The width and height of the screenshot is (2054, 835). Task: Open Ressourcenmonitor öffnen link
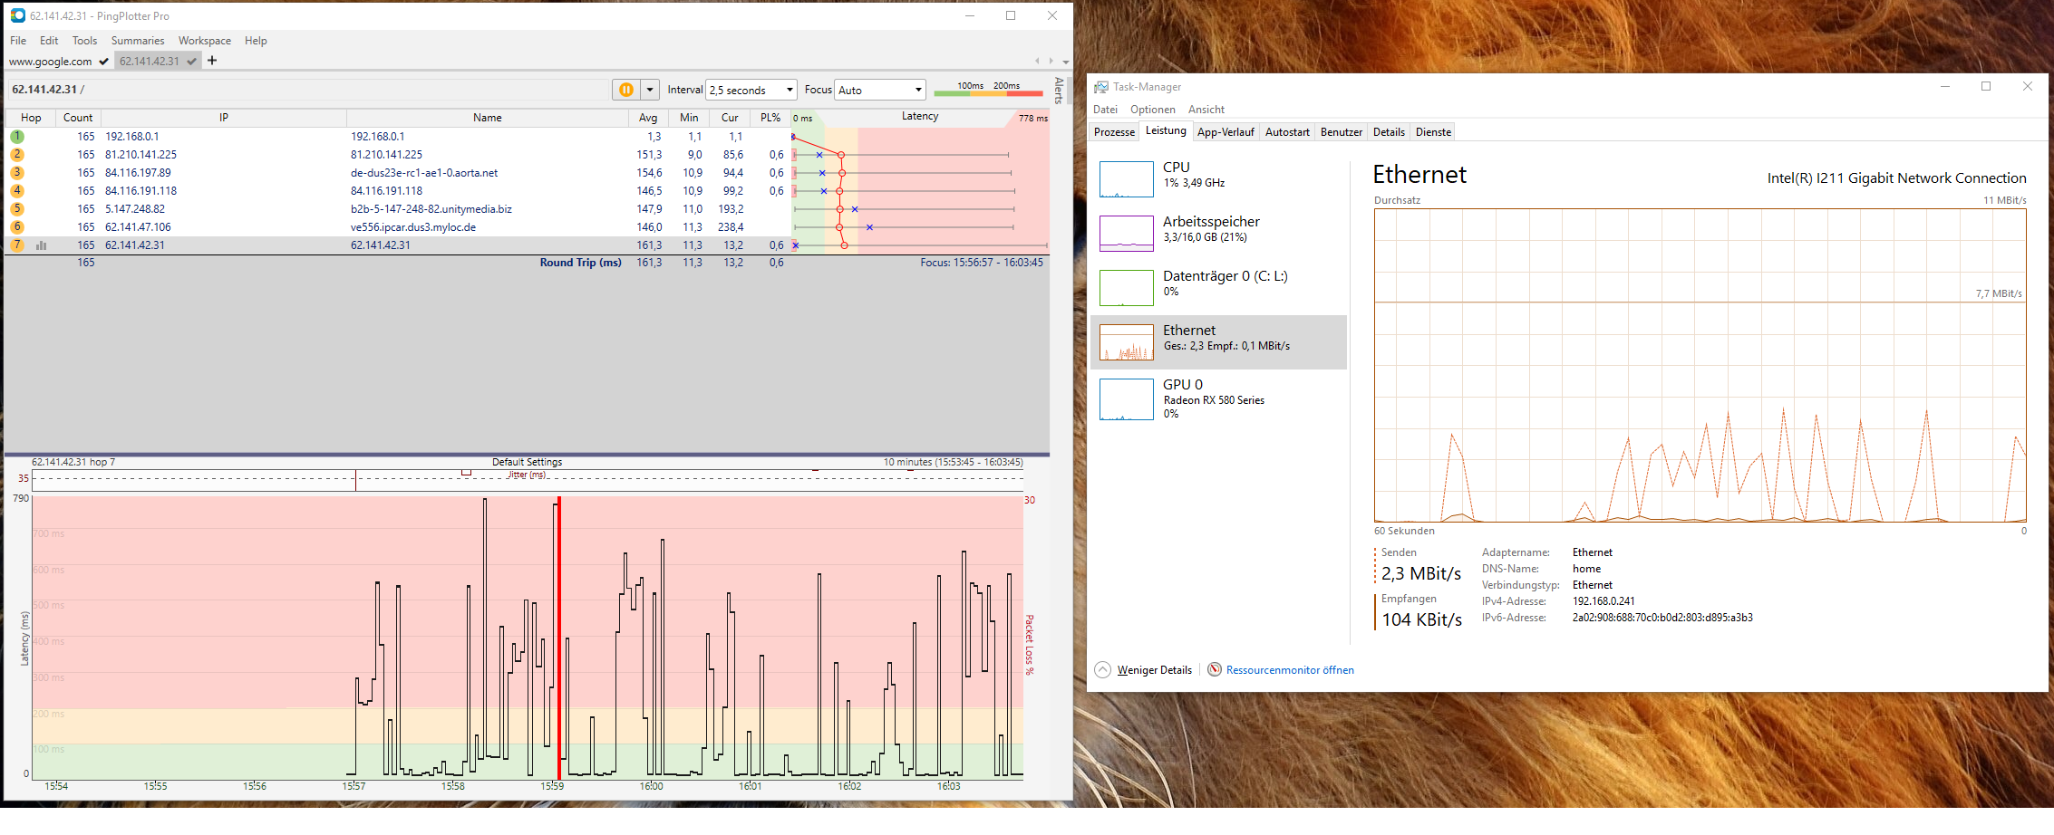(1290, 670)
